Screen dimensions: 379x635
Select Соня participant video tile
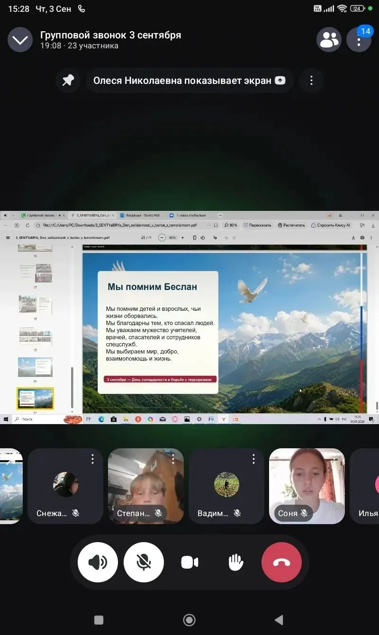click(x=307, y=486)
